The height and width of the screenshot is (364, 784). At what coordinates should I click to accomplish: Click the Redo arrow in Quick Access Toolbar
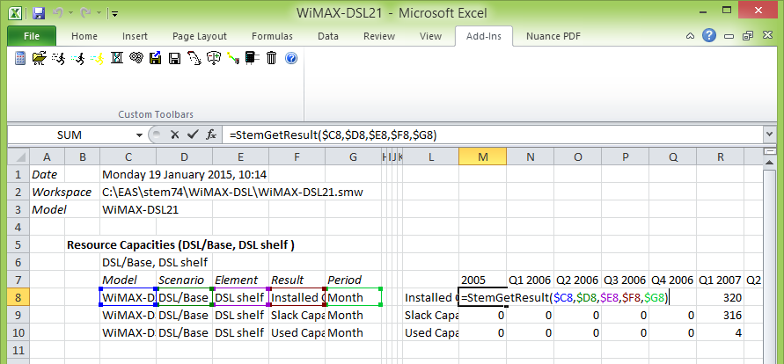coord(85,13)
